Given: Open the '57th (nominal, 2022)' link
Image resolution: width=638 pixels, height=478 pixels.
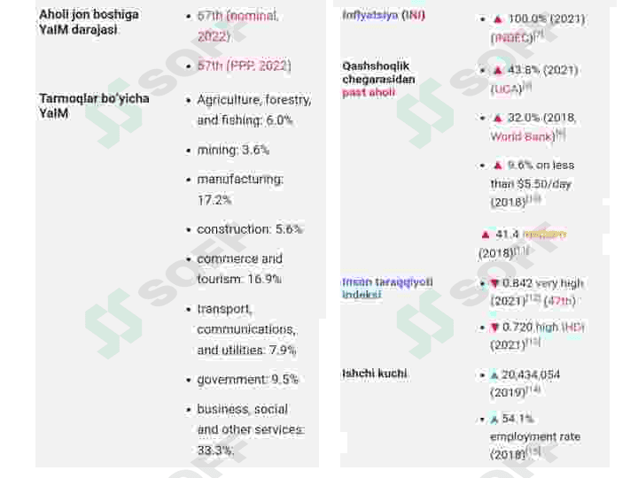Looking at the screenshot, I should pyautogui.click(x=237, y=26).
